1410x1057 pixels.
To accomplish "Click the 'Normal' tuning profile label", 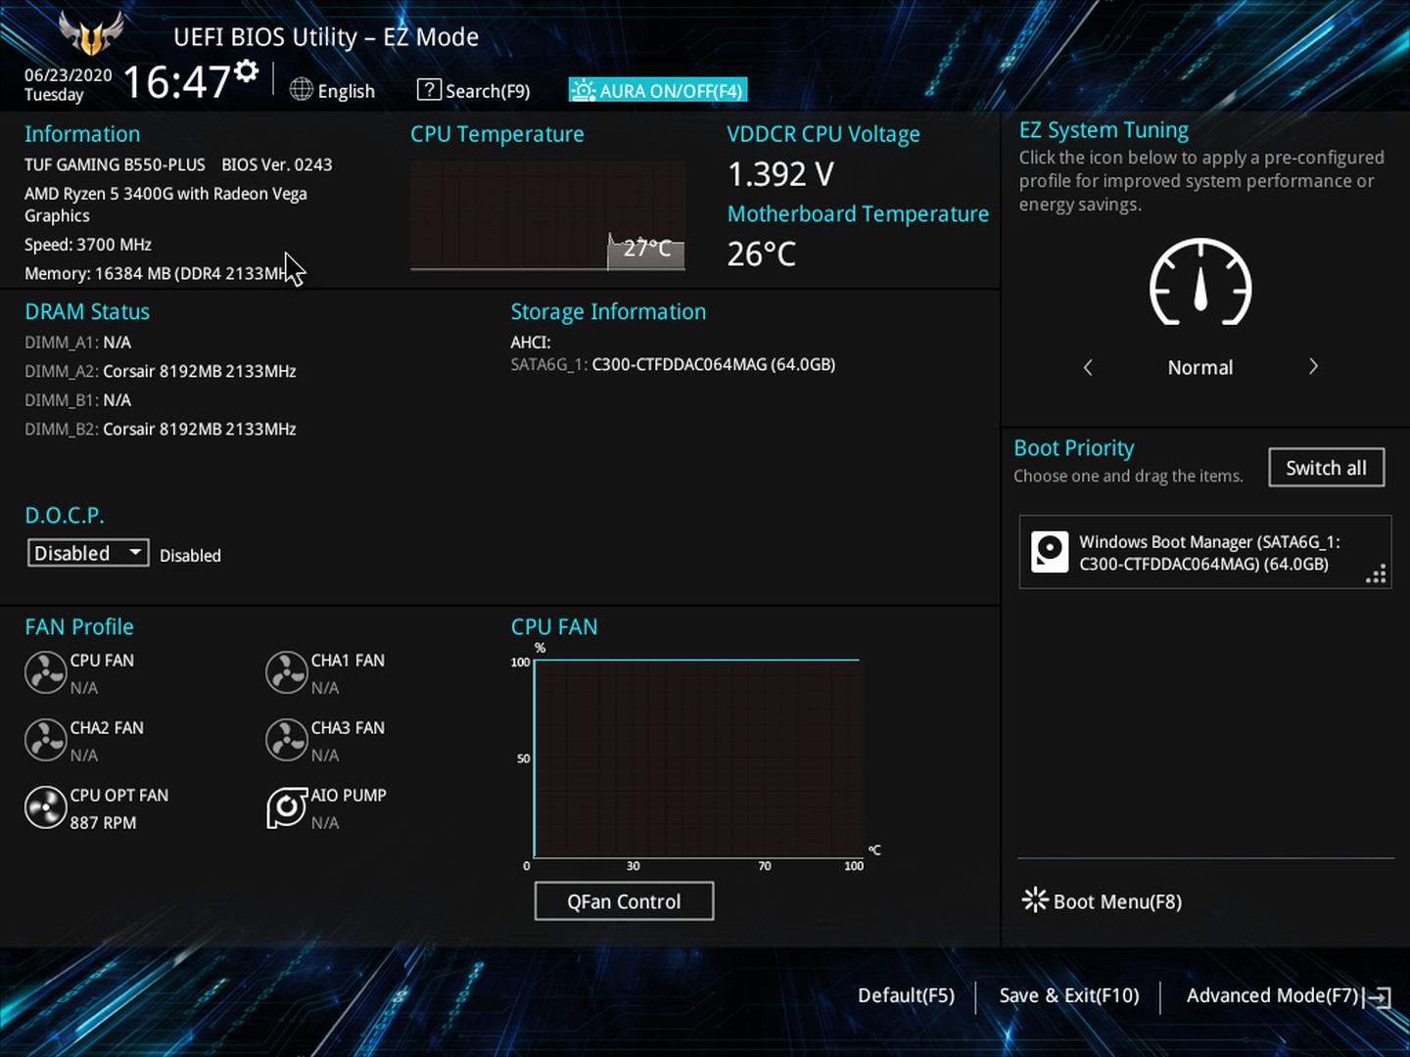I will (1200, 368).
